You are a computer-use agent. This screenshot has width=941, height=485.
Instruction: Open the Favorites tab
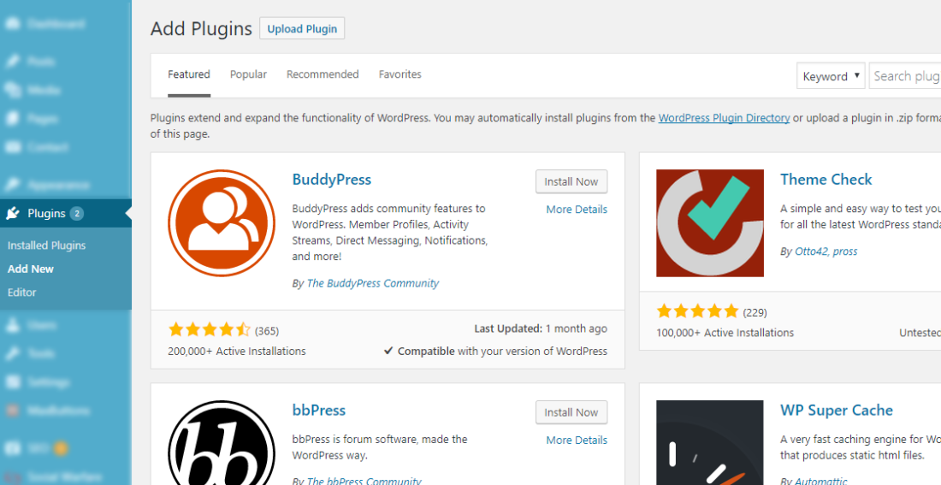pyautogui.click(x=399, y=74)
